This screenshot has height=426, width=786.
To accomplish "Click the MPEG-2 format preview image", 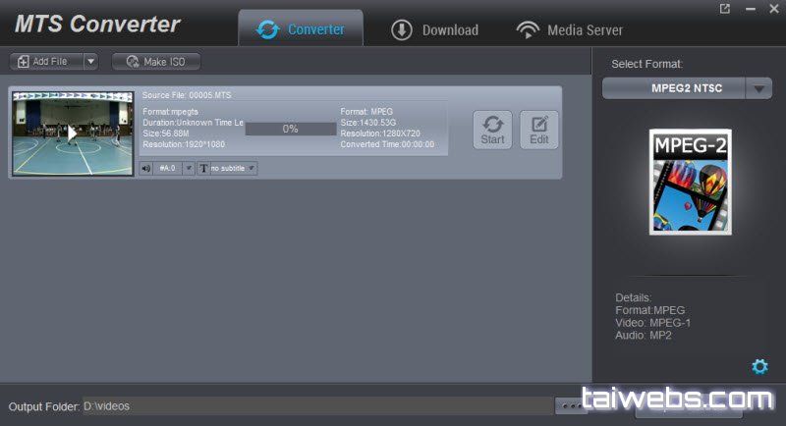I will pyautogui.click(x=690, y=182).
